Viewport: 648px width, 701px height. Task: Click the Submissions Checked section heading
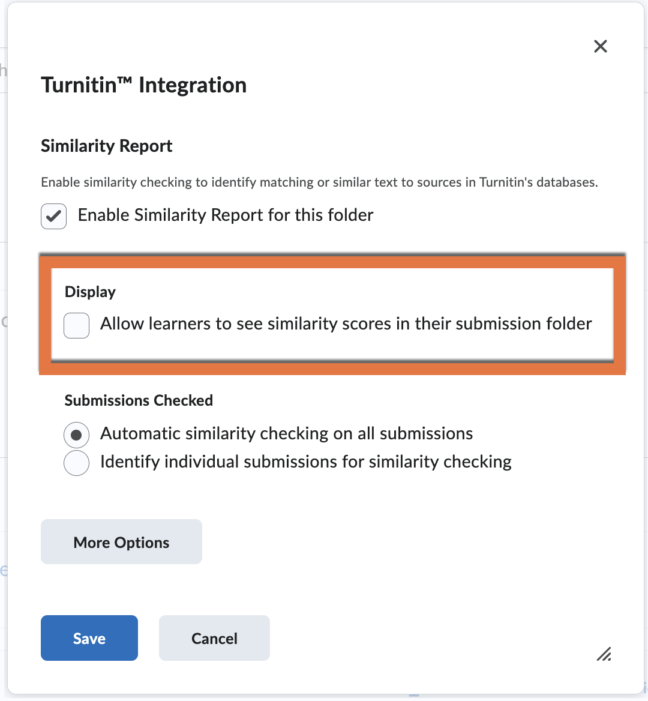coord(139,400)
